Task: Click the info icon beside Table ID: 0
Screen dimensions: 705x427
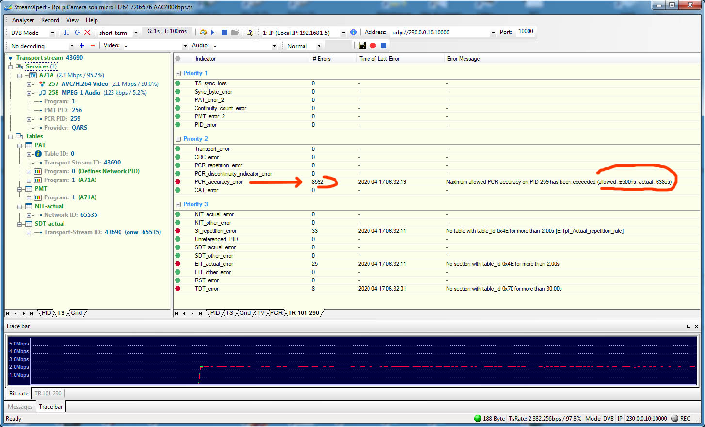Action: click(38, 154)
